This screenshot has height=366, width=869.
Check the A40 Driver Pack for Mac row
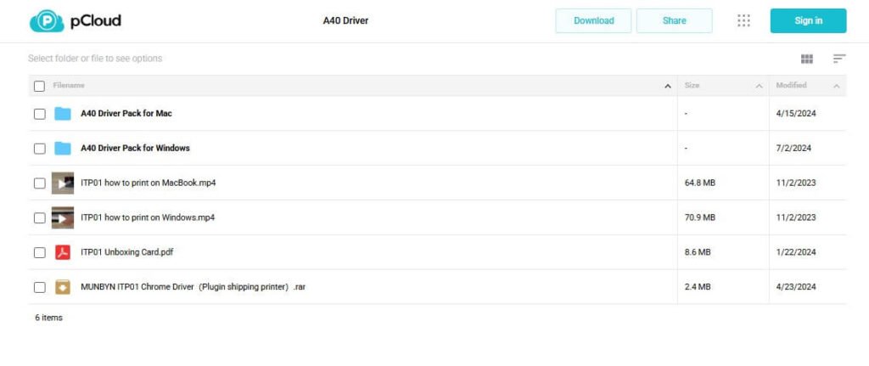39,114
